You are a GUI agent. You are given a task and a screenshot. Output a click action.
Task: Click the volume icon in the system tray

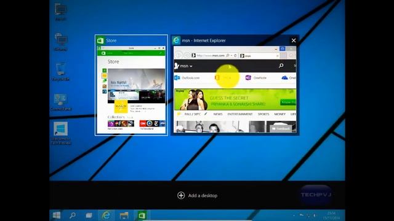(x=315, y=215)
